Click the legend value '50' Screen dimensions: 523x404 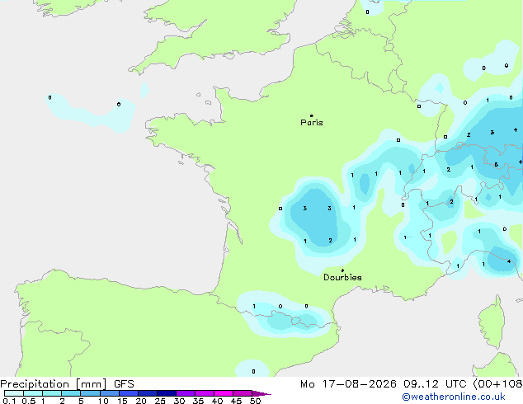(255, 401)
